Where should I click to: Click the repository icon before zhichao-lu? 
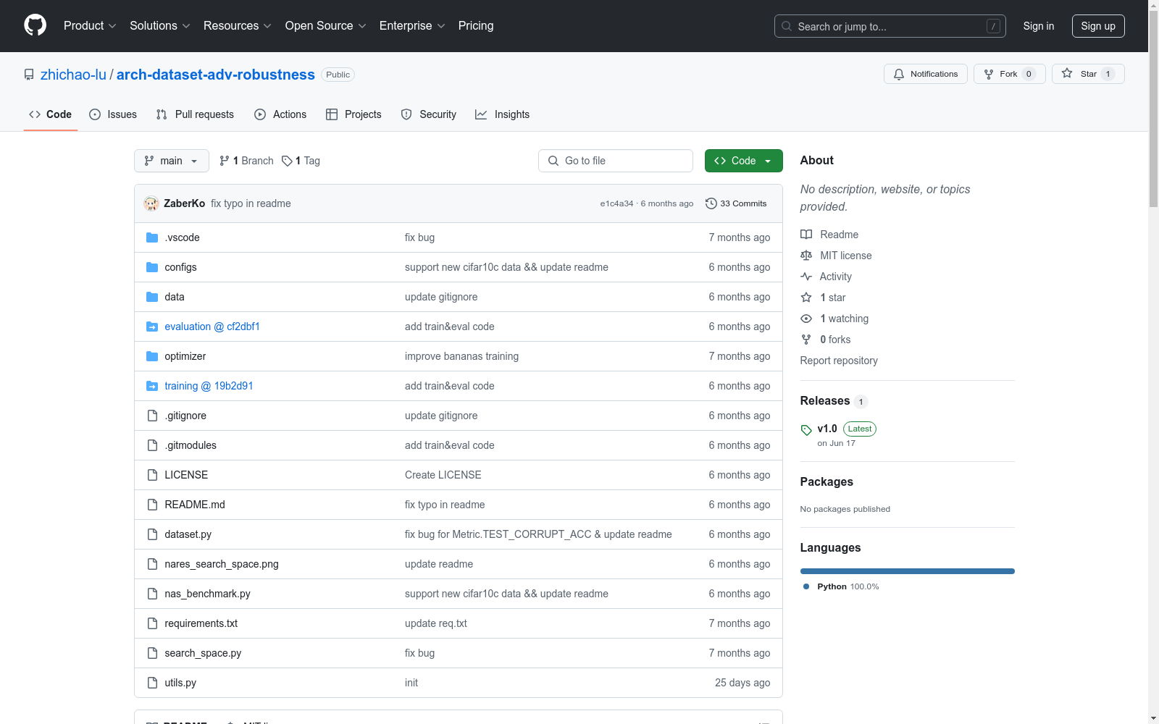[29, 75]
